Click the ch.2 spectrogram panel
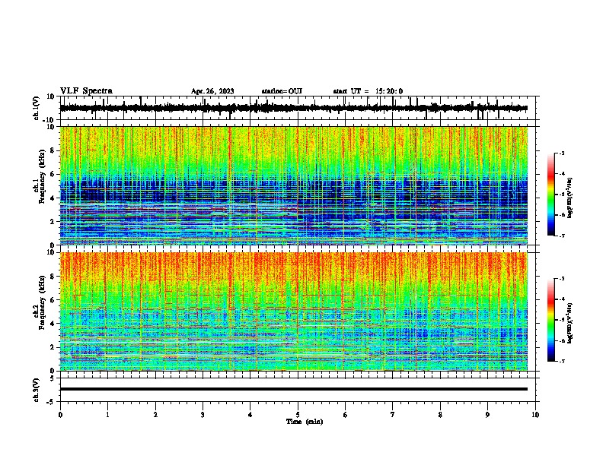 click(x=293, y=312)
